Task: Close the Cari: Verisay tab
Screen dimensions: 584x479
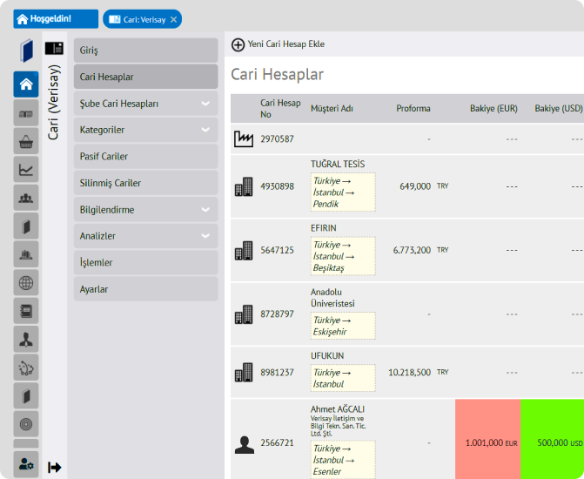Action: [x=173, y=19]
